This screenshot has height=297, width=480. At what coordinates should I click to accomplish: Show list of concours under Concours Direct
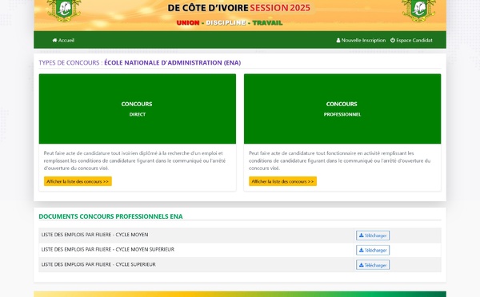coord(78,181)
